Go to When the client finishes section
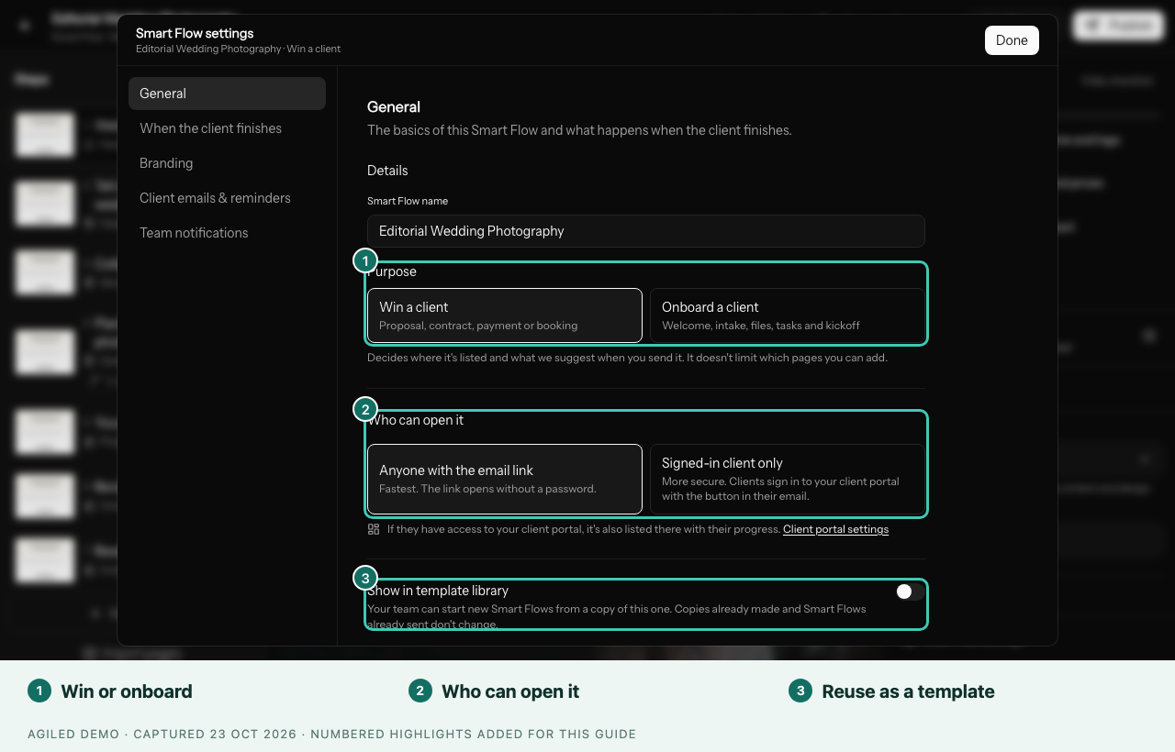This screenshot has width=1175, height=752. pyautogui.click(x=227, y=128)
